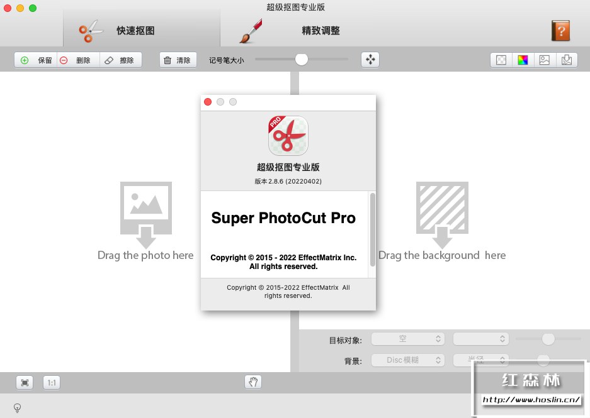Click the green plus icon beside 保留
This screenshot has width=590, height=418.
point(25,60)
